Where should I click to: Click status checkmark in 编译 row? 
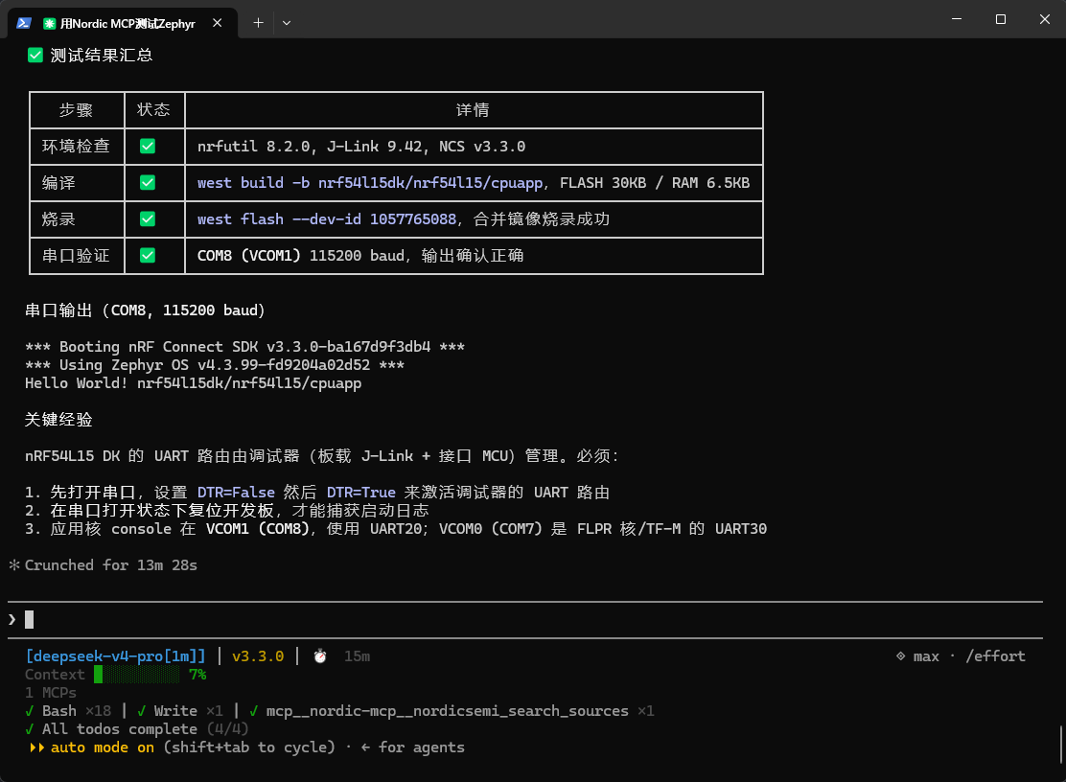pyautogui.click(x=148, y=183)
